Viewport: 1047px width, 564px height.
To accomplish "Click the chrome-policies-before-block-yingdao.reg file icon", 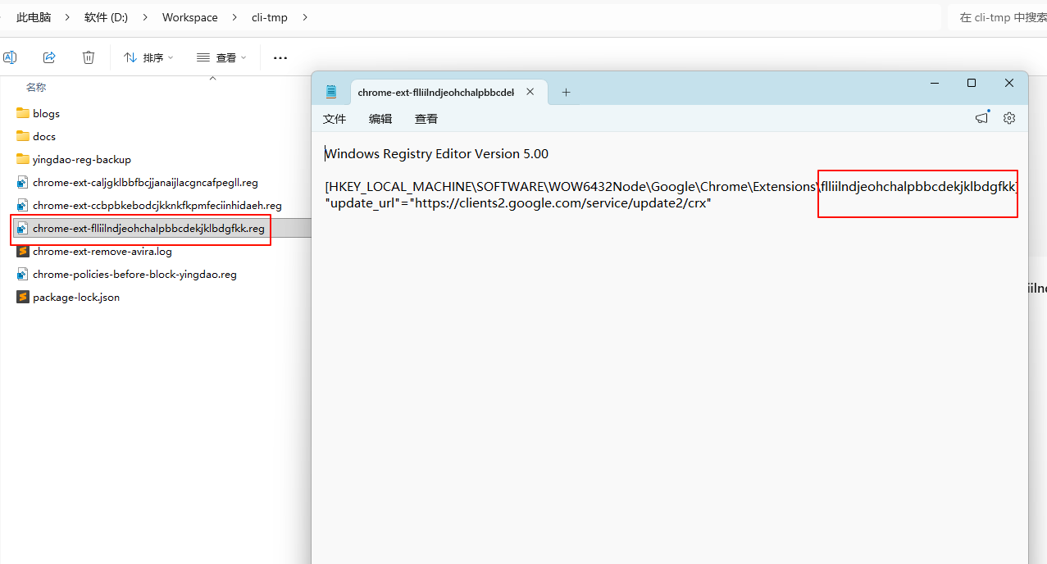I will pos(23,274).
